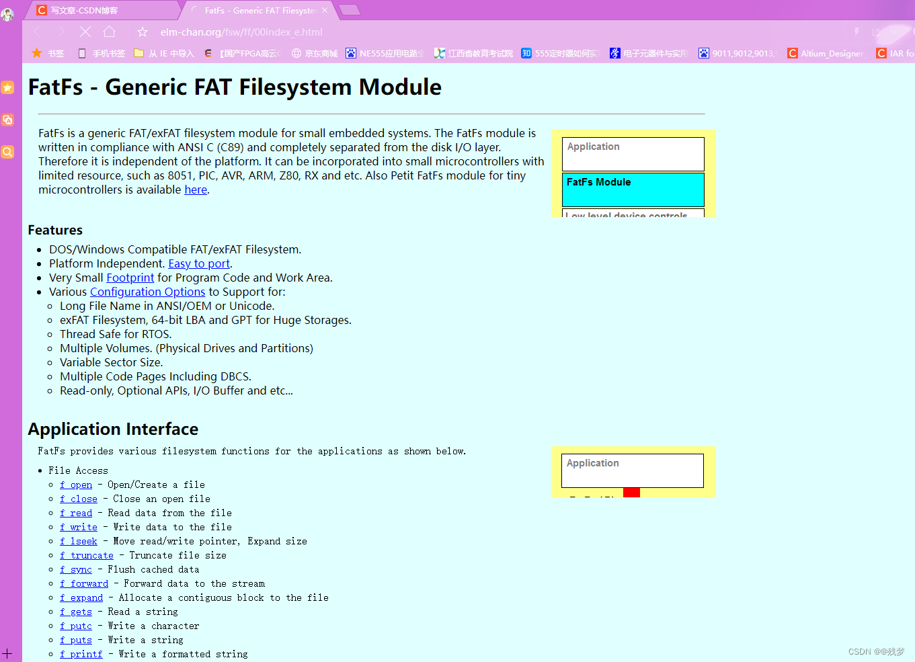Open the f_puts function link
Viewport: 915px width, 662px height.
pos(76,640)
